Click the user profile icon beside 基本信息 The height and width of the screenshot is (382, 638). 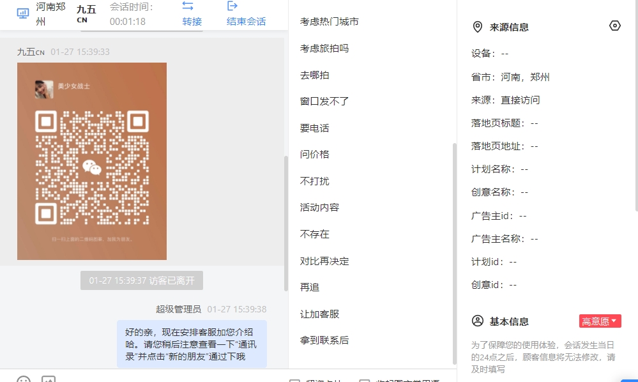pos(477,321)
